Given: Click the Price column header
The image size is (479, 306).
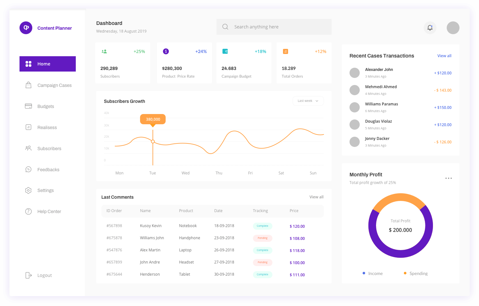Looking at the screenshot, I should coord(294,211).
